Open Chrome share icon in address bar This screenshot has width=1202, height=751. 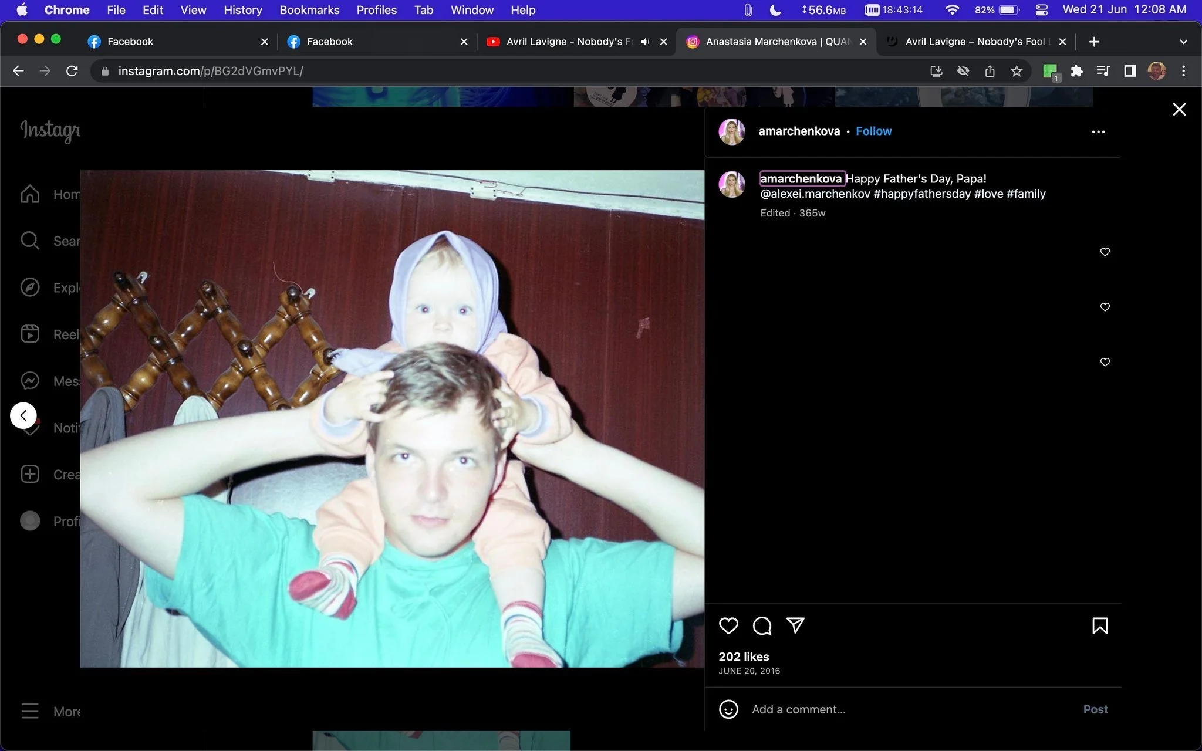[990, 71]
